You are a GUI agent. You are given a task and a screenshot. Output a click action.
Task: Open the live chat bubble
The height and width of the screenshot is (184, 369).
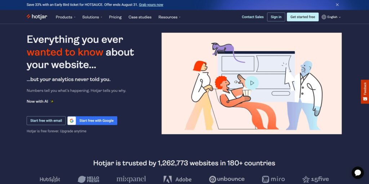(357, 173)
